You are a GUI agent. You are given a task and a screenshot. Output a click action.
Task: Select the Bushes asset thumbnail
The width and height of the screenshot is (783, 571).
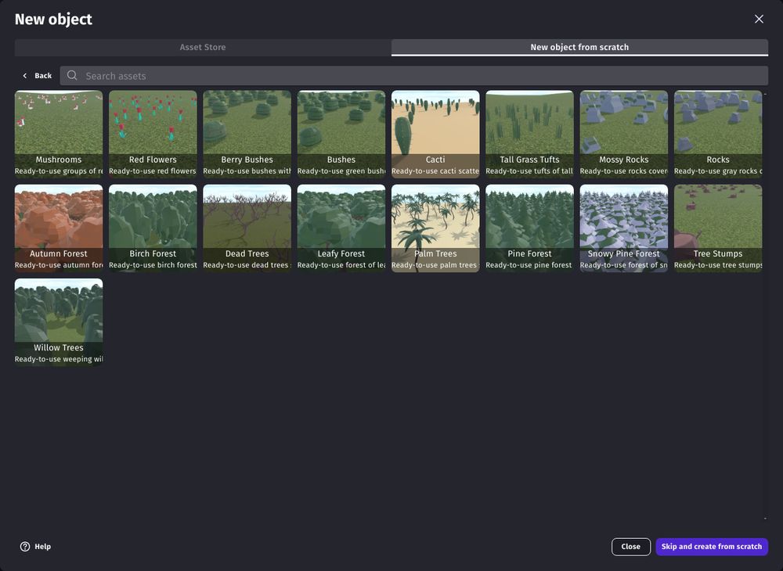(x=341, y=135)
